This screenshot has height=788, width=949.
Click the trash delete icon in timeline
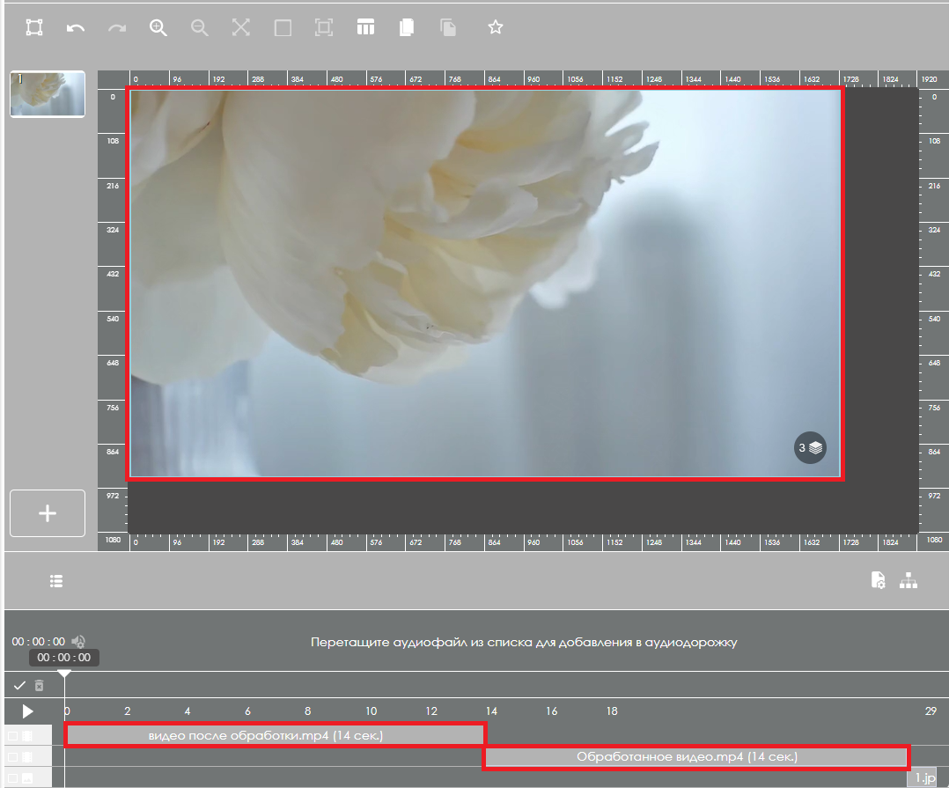[x=39, y=685]
